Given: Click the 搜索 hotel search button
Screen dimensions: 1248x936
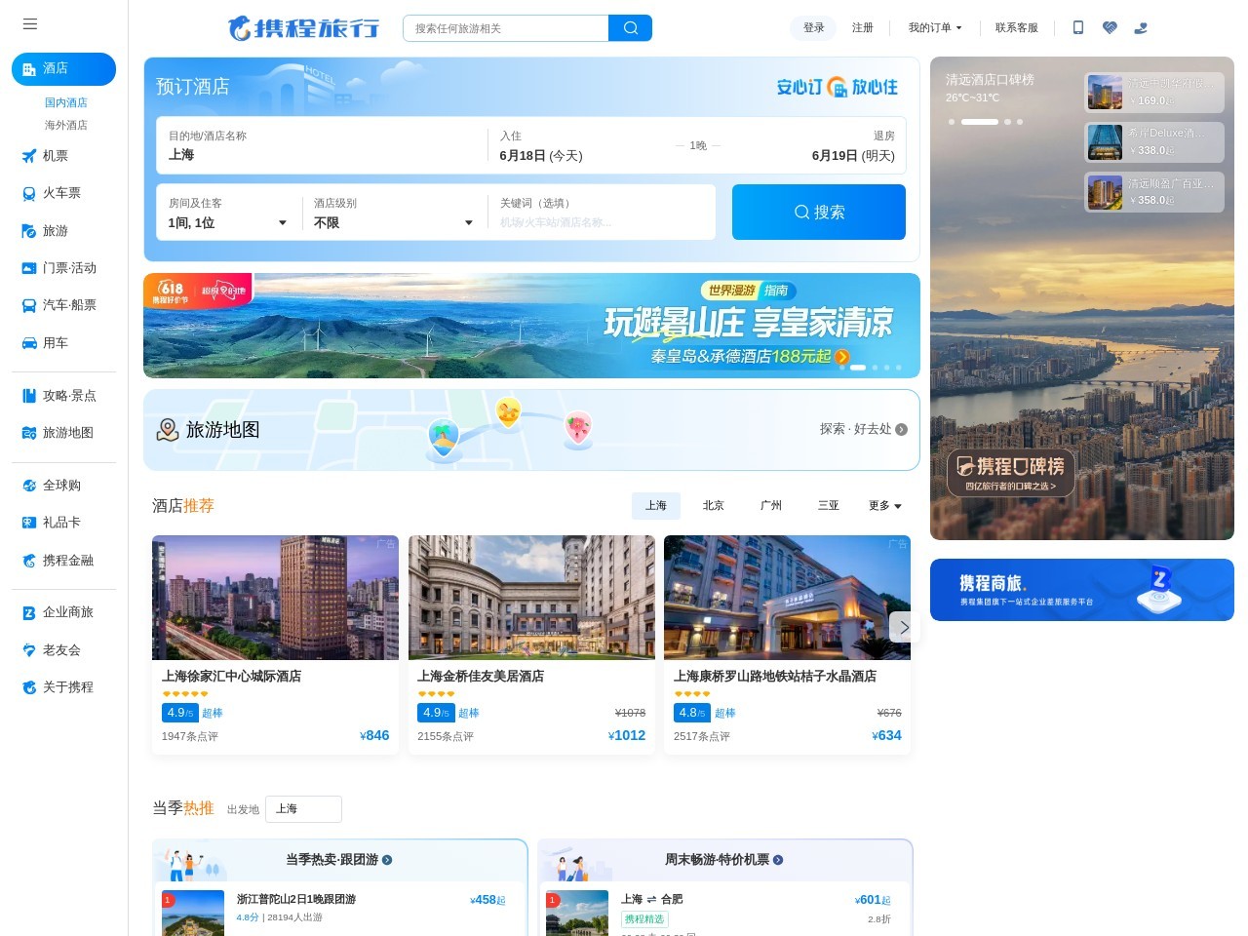Looking at the screenshot, I should [819, 213].
